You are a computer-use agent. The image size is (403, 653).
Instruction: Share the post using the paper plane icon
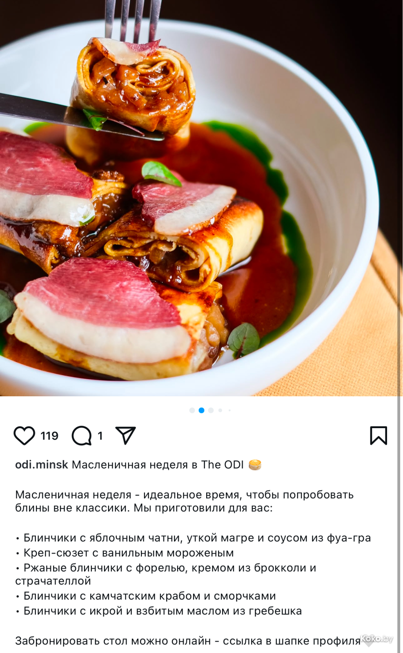pos(125,435)
